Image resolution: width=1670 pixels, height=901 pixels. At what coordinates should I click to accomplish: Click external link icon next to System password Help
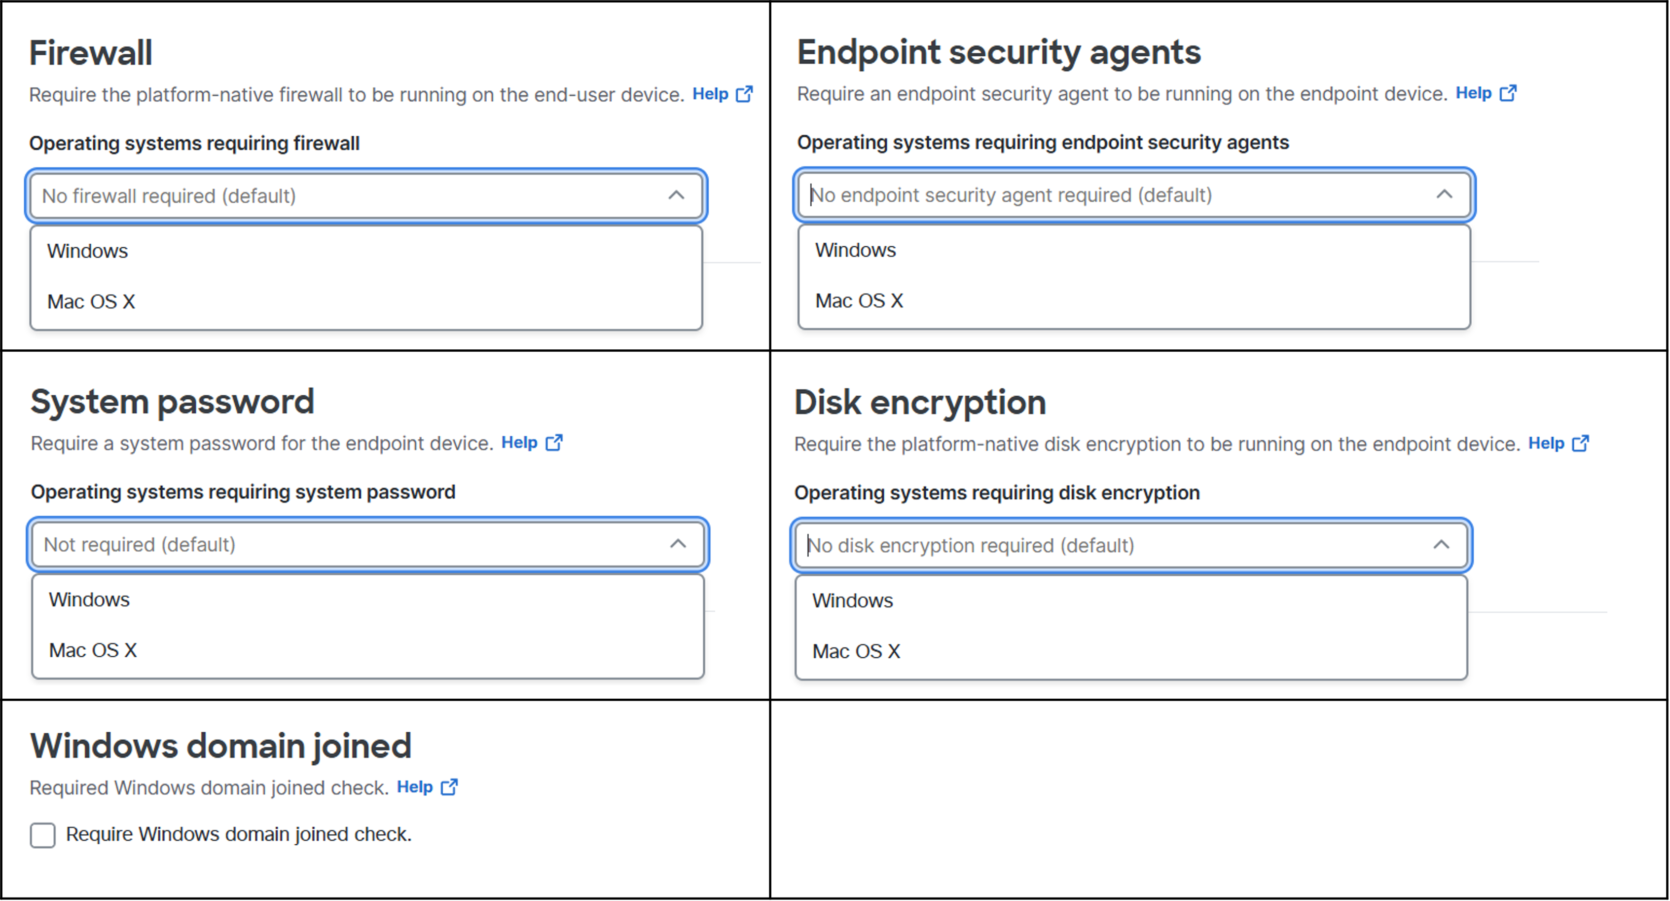coord(554,443)
